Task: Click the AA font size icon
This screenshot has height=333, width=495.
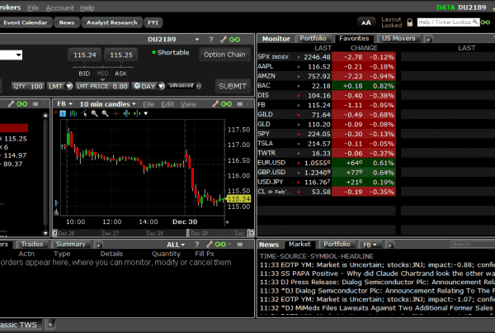Action: coord(365,23)
